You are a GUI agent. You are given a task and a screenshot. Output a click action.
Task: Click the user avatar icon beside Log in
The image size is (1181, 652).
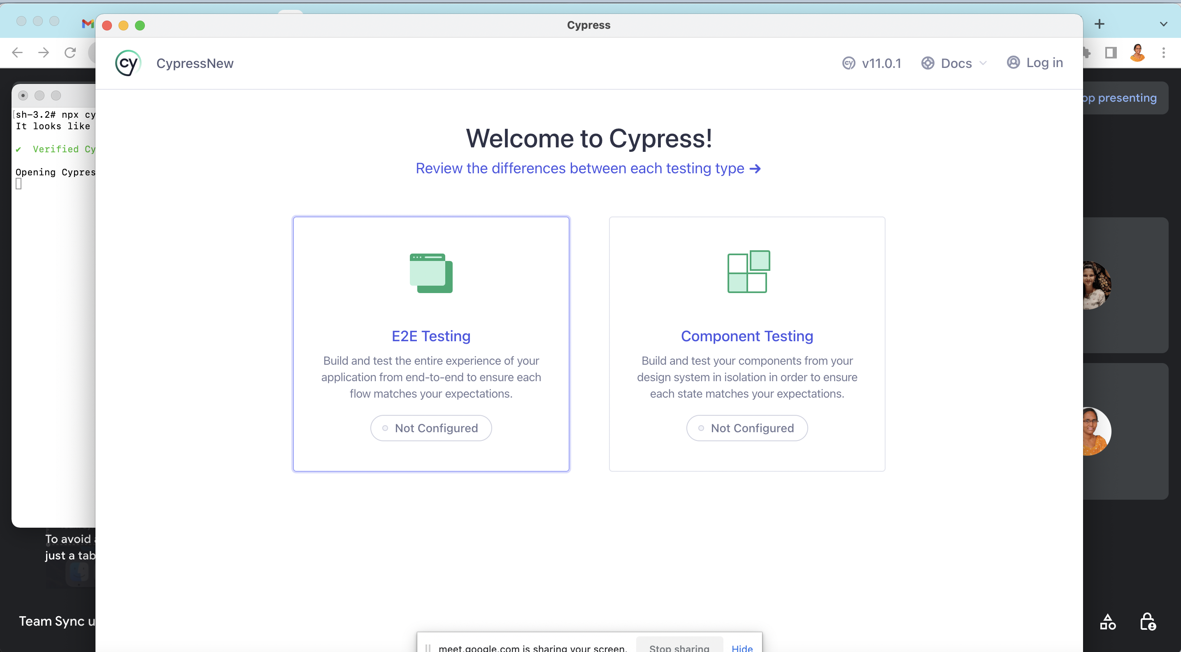coord(1013,62)
